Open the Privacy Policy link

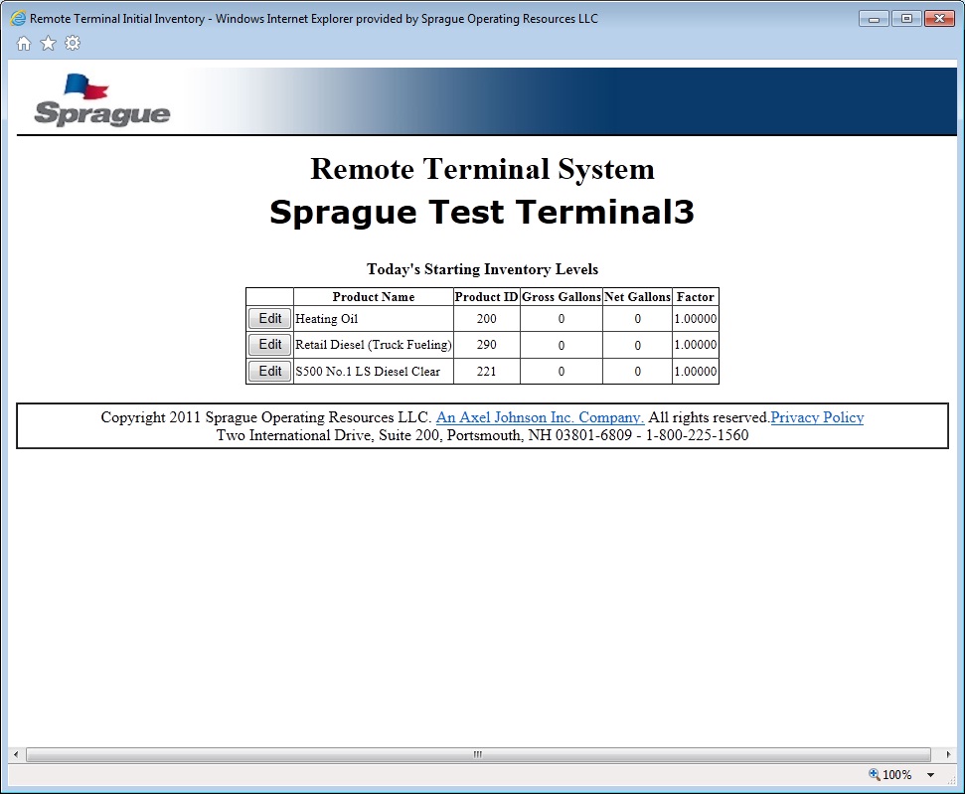click(x=817, y=417)
